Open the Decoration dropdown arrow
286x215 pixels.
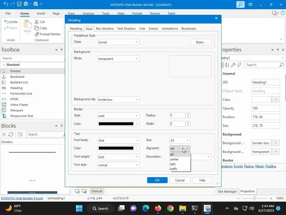tap(208, 157)
